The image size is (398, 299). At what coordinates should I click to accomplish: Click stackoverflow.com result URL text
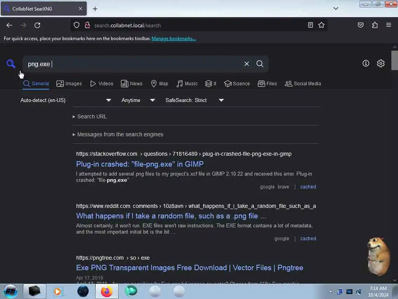tap(184, 154)
